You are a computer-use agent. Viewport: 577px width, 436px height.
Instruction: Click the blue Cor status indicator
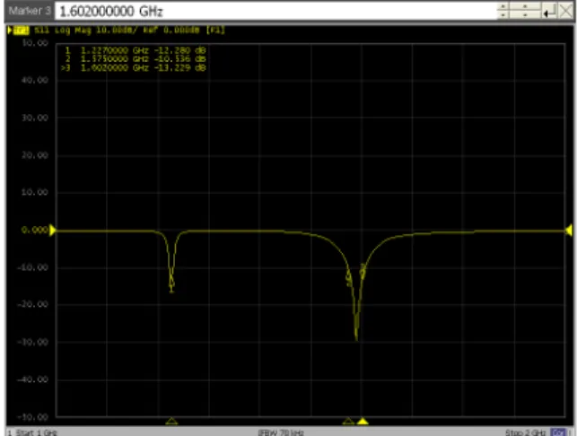click(557, 432)
